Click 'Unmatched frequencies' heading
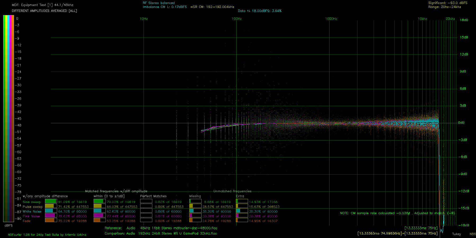476x238 pixels. click(232, 191)
